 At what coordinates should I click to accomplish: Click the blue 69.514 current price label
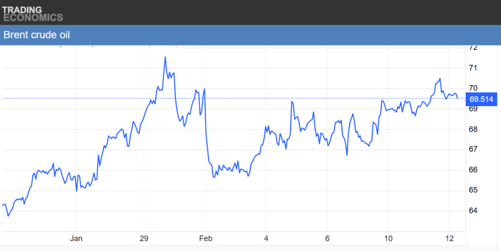[x=482, y=99]
